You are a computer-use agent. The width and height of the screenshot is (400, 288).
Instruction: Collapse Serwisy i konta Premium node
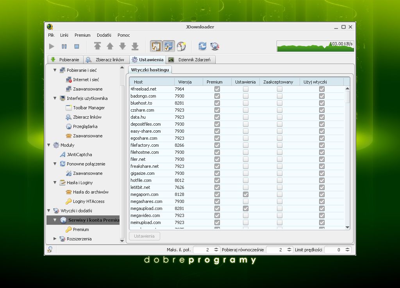point(55,220)
